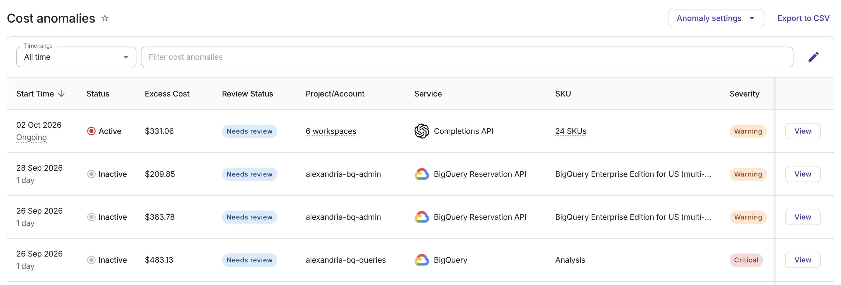Sort by Excess Cost column header
This screenshot has height=285, width=841.
[x=167, y=94]
